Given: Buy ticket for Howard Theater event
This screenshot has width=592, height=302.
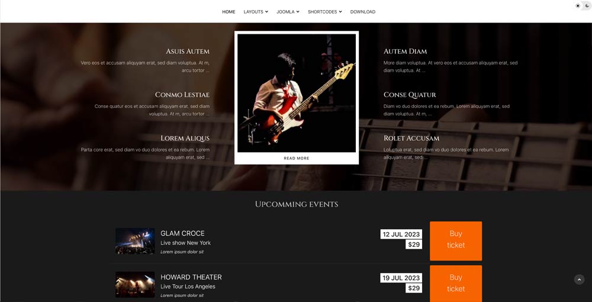Looking at the screenshot, I should tap(456, 283).
